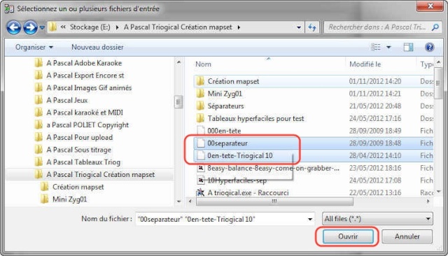Click 'Stockage (E:)' in the address path
The image size is (448, 256).
(x=90, y=27)
